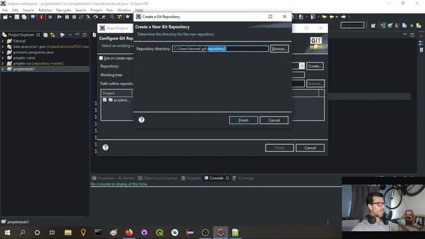
Task: Toggle 'Use or create repository' checkbox
Action: 101,58
